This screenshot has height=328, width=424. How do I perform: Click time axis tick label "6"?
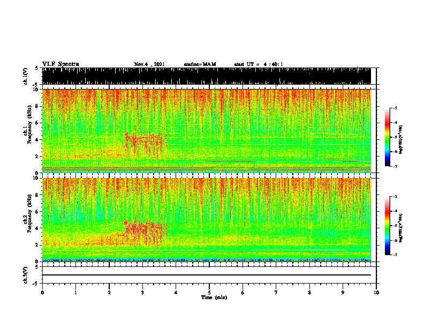[x=243, y=293]
